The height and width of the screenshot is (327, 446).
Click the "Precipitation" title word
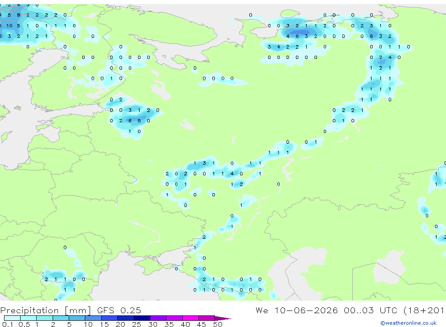[x=29, y=310]
